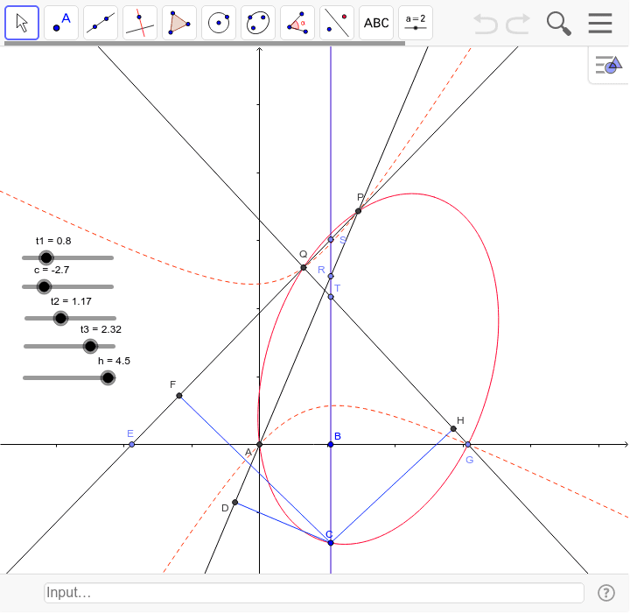
Task: Click the h = 4.5 slider handle
Action: (108, 377)
